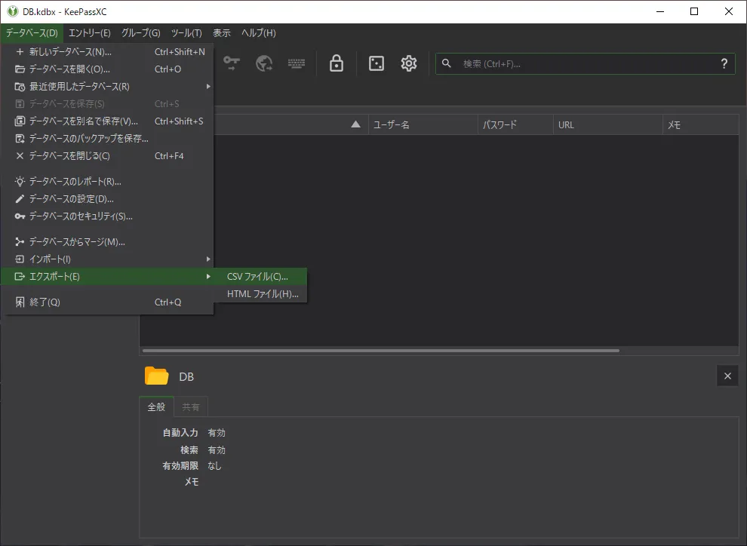Screen dimensions: 747x546
Task: Focus the search field
Action: click(586, 64)
